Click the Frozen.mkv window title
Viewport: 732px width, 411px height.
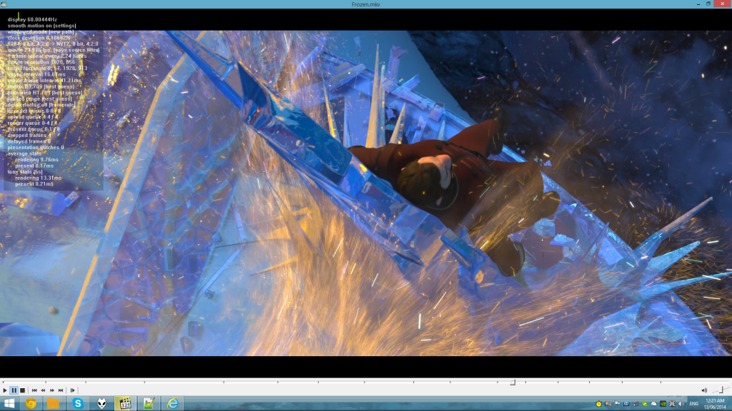366,4
